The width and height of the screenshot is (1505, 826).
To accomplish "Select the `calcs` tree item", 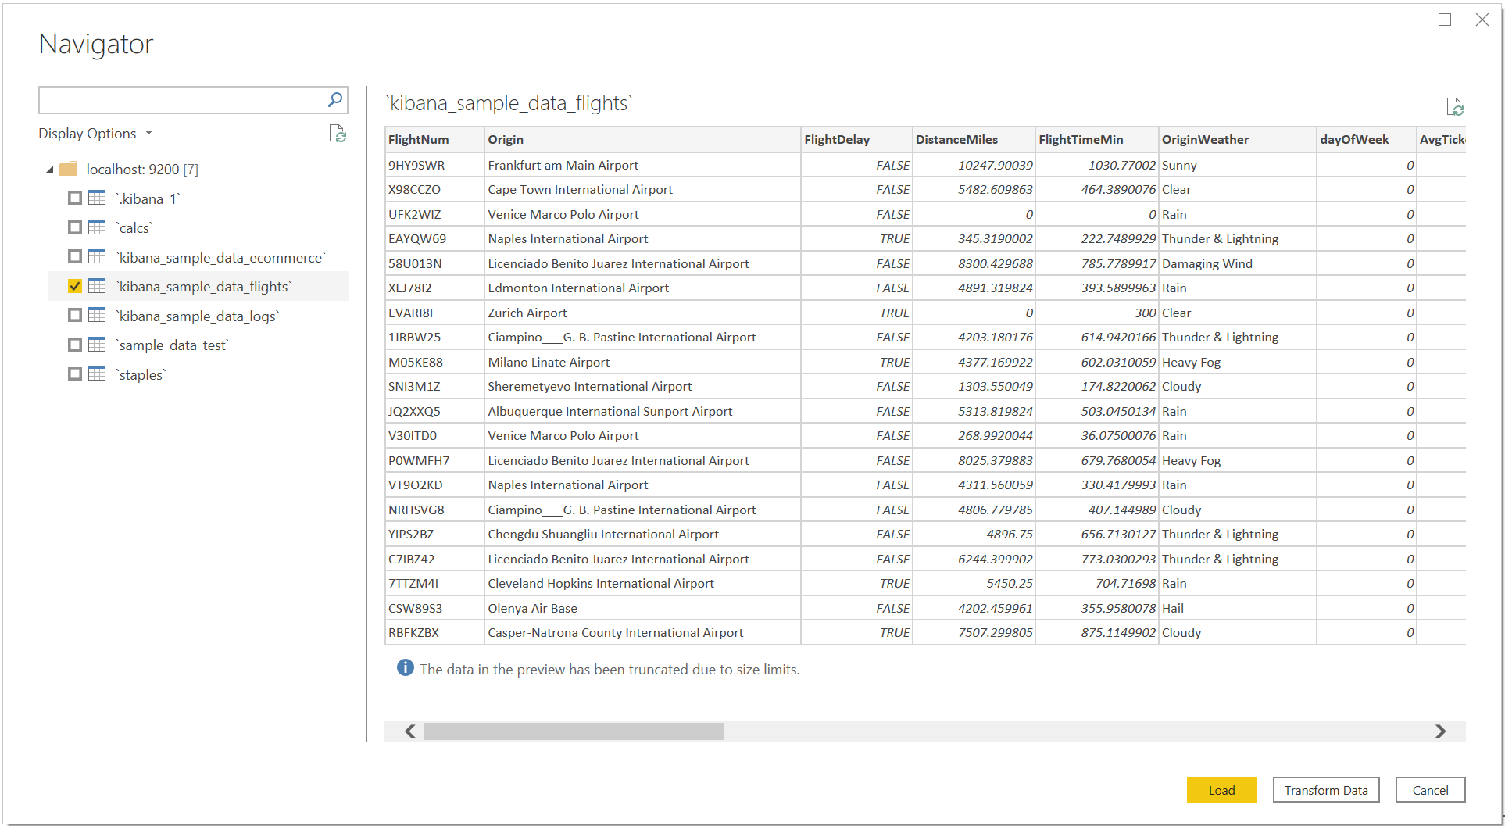I will [134, 227].
